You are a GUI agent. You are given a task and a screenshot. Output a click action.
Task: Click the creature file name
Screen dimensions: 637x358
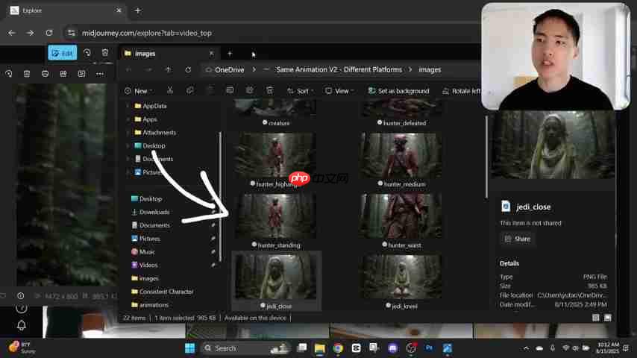click(279, 123)
